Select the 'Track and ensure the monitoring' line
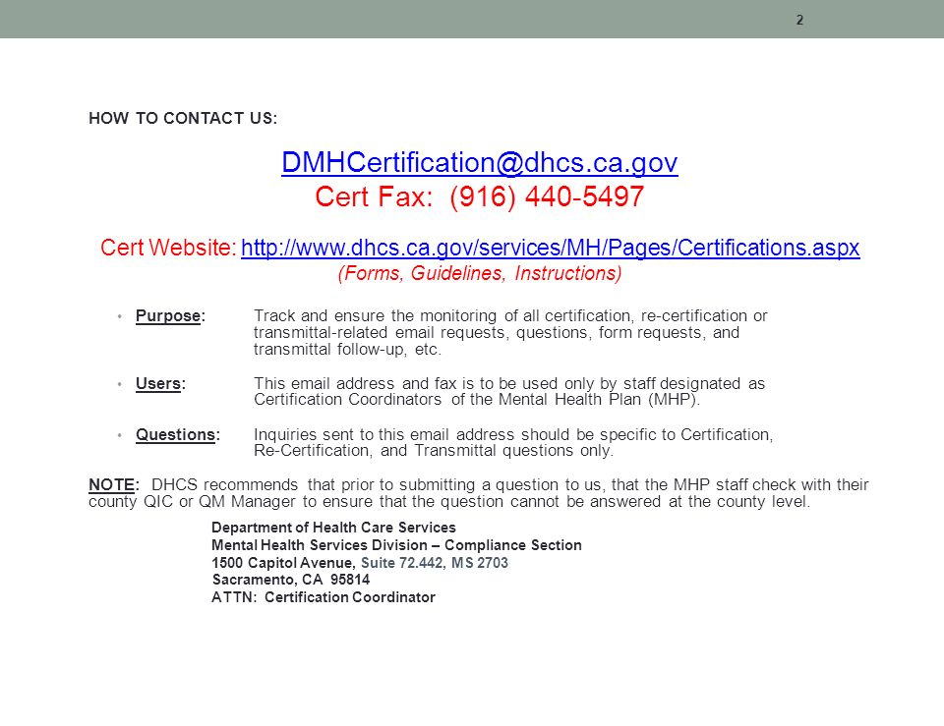 click(510, 315)
